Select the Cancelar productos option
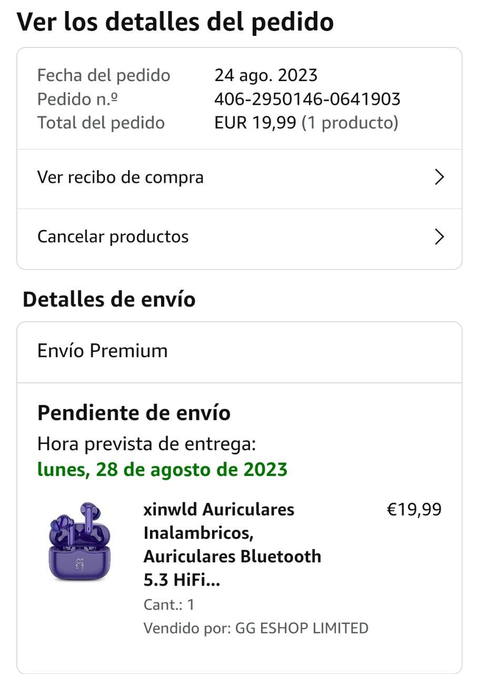The image size is (478, 674). pyautogui.click(x=113, y=236)
